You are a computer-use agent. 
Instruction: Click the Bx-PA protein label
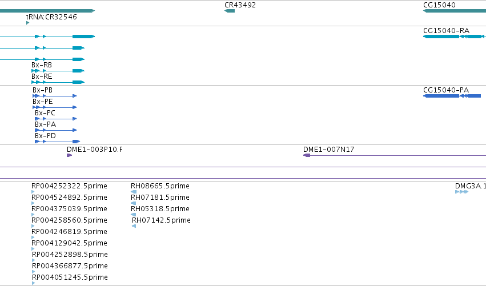(x=45, y=124)
